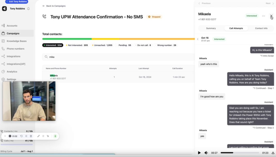Click the Continued - Step 1 label
276x157 pixels.
coord(263,88)
